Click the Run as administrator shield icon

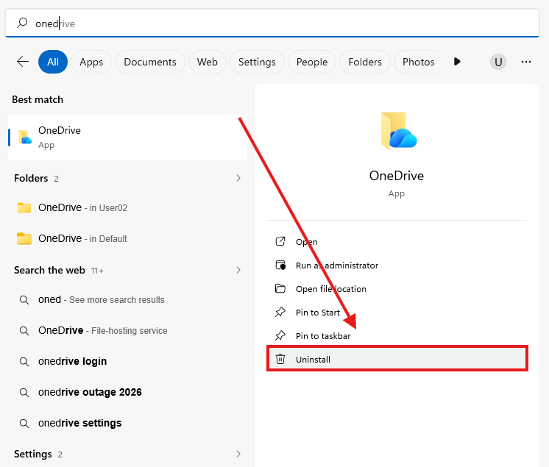click(x=280, y=265)
